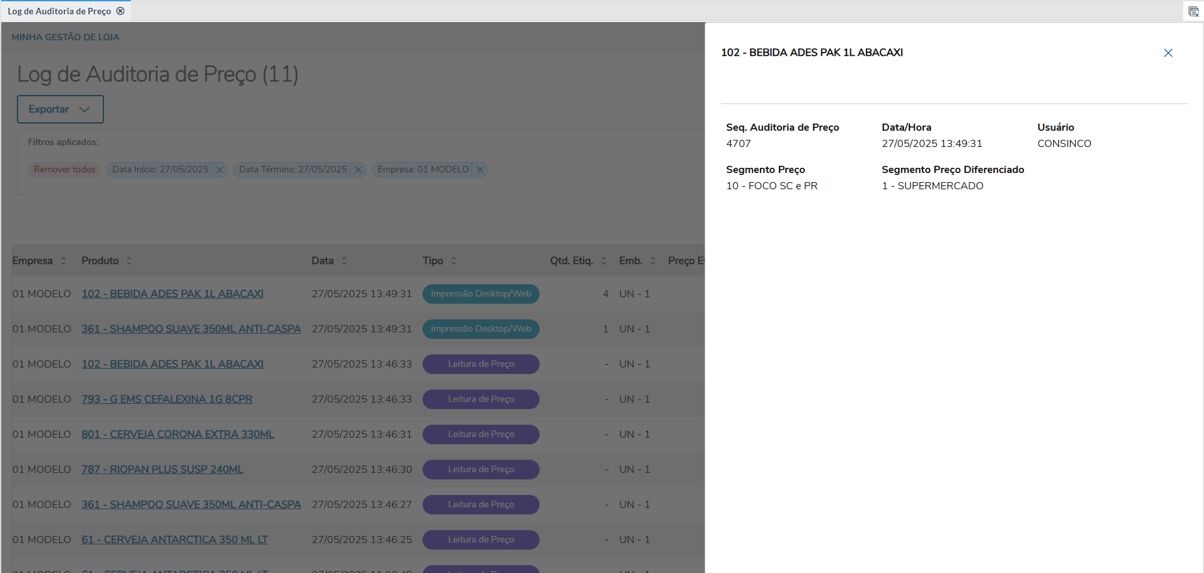Go to the MINHA GESTÃO DE LOJA breadcrumb
The image size is (1204, 573).
[x=65, y=37]
